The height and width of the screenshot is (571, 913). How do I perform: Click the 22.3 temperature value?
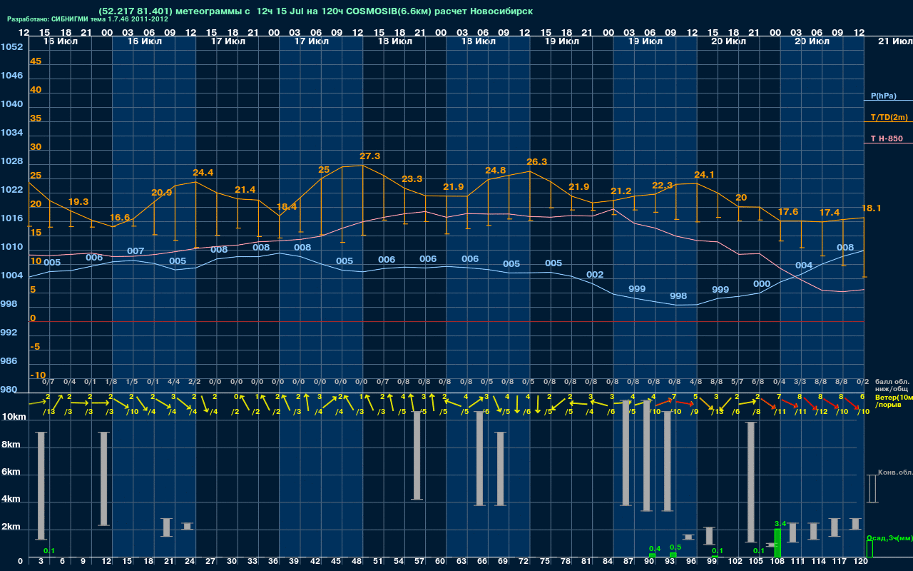(663, 185)
